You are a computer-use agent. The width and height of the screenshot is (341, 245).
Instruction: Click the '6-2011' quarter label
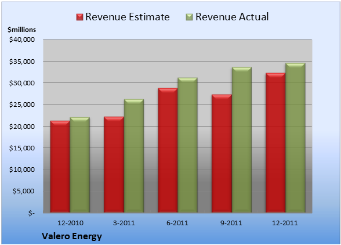click(177, 223)
